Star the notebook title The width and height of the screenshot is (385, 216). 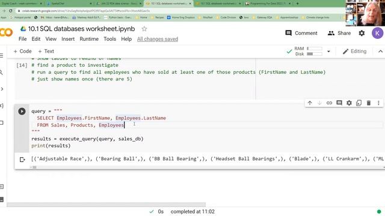coord(144,29)
